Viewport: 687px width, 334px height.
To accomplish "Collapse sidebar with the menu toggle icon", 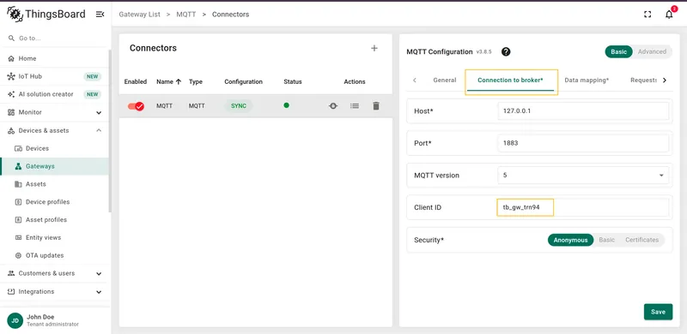I will tap(100, 15).
